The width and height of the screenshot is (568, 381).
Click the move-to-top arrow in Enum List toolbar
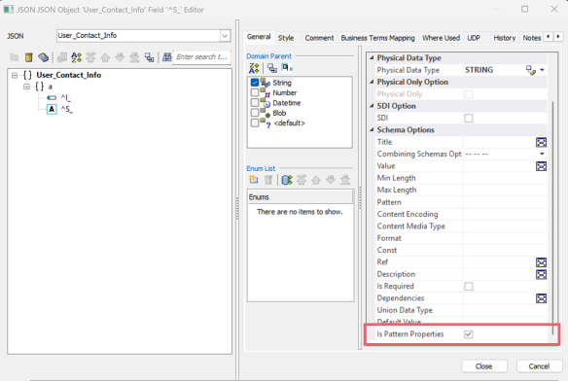[x=302, y=180]
